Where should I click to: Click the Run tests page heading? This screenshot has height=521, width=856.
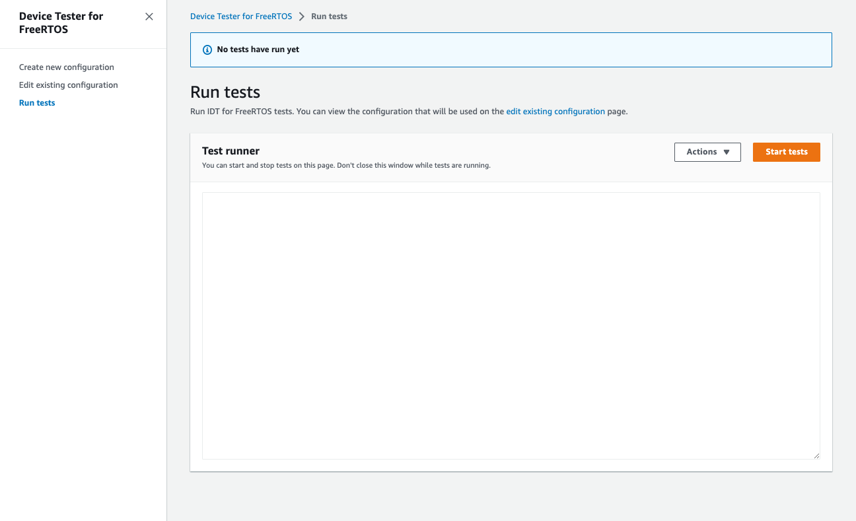coord(225,92)
